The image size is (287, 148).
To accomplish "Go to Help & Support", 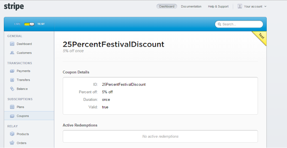I will tap(218, 6).
